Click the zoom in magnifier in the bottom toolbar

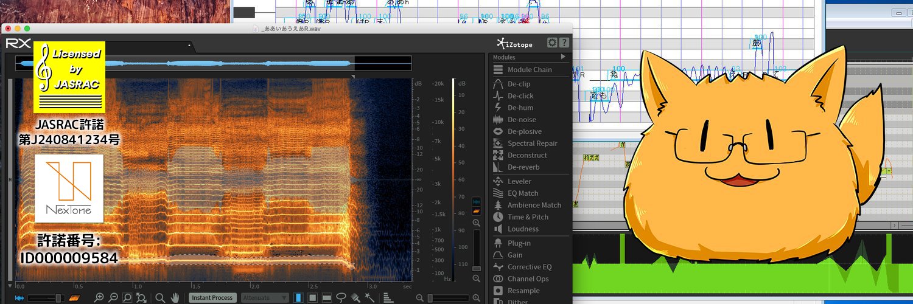click(99, 298)
